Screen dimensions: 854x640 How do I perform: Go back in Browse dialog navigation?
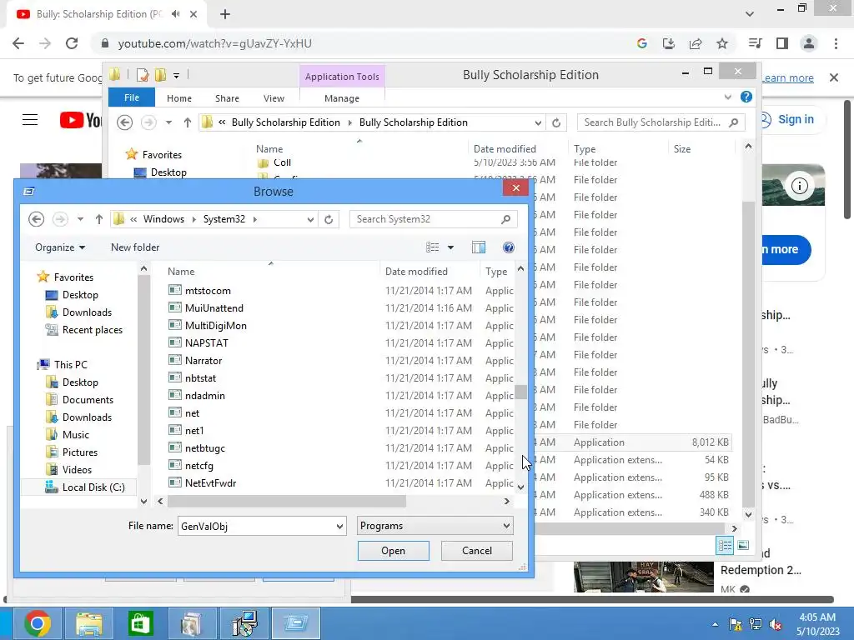click(x=37, y=219)
